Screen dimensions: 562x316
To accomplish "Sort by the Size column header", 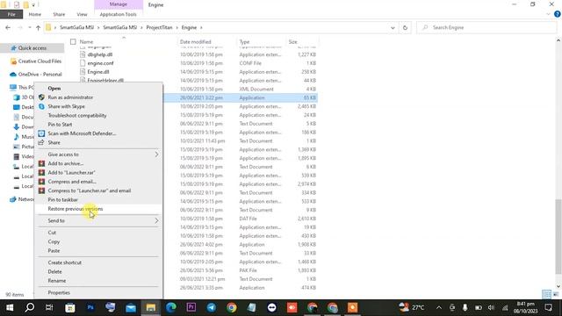I will tap(293, 42).
